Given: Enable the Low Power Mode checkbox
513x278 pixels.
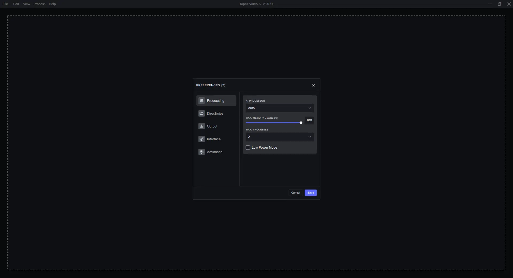Looking at the screenshot, I should pyautogui.click(x=248, y=148).
